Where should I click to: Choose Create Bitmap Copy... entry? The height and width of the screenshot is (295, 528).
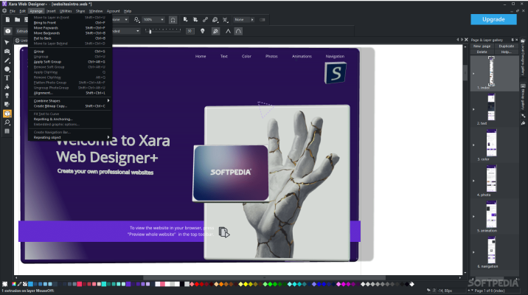click(x=70, y=106)
